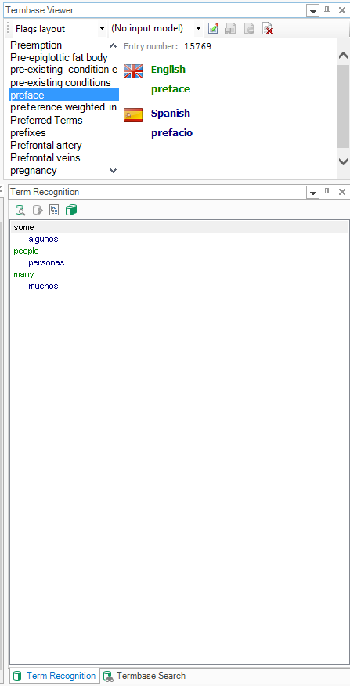
Task: Toggle auto-hide pin on Term Recognition panel
Action: point(327,192)
